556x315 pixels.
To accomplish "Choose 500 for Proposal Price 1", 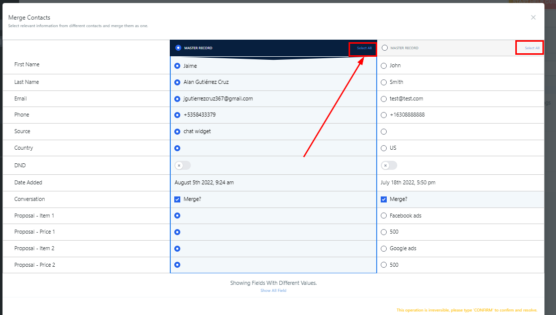I will pos(384,232).
